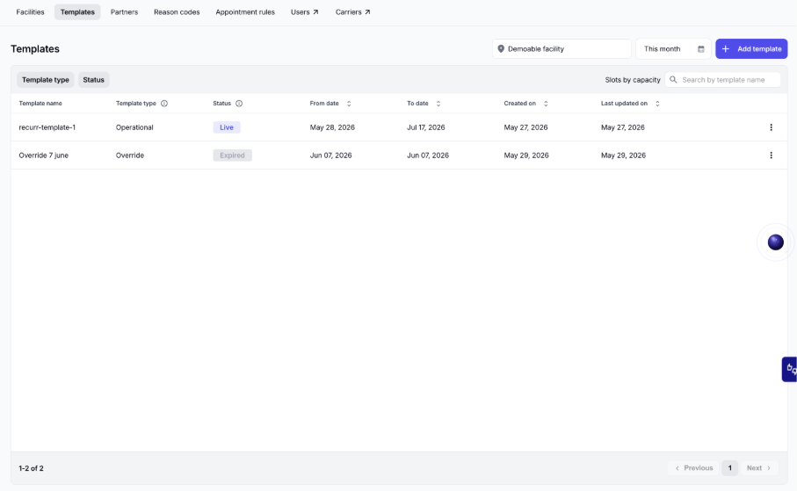797x491 pixels.
Task: Select page 1 in pagination
Action: [730, 468]
